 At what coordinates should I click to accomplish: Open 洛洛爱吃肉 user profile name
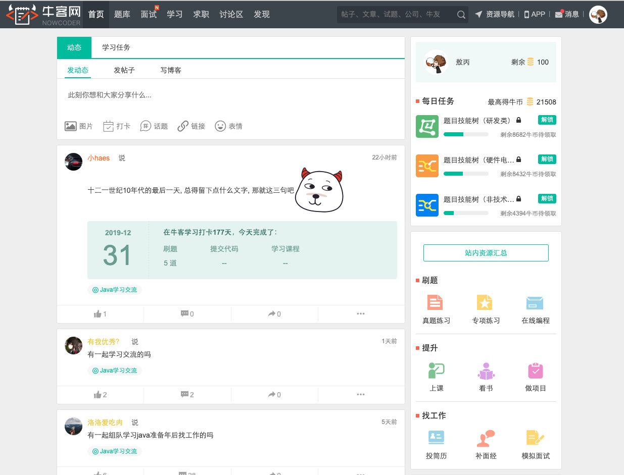click(105, 423)
